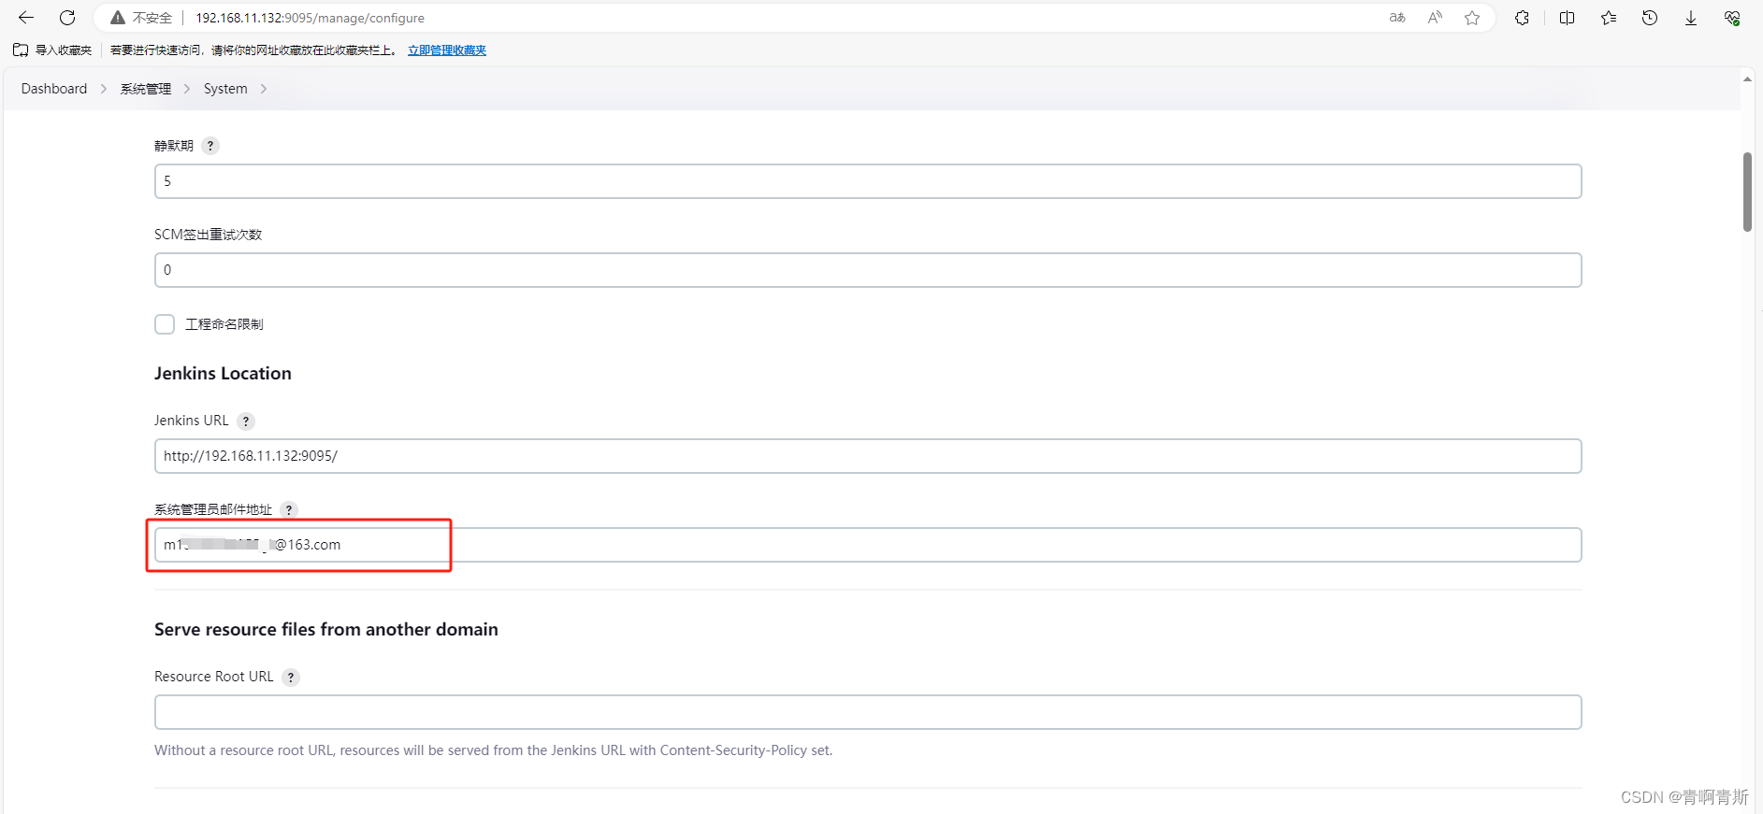Click the 工程命名限制 label text
This screenshot has height=814, width=1763.
click(x=224, y=324)
